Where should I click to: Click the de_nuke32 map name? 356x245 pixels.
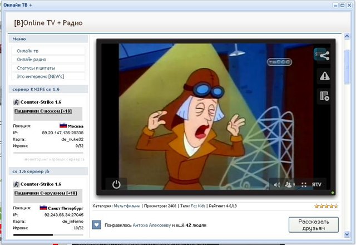click(x=72, y=139)
